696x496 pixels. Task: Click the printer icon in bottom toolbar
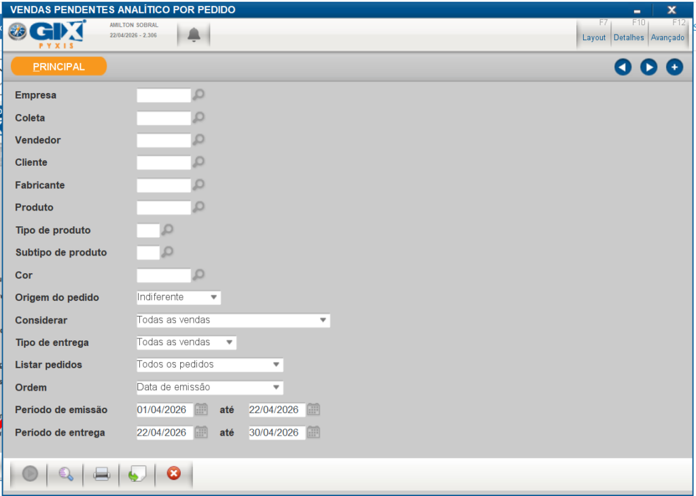[x=101, y=474]
